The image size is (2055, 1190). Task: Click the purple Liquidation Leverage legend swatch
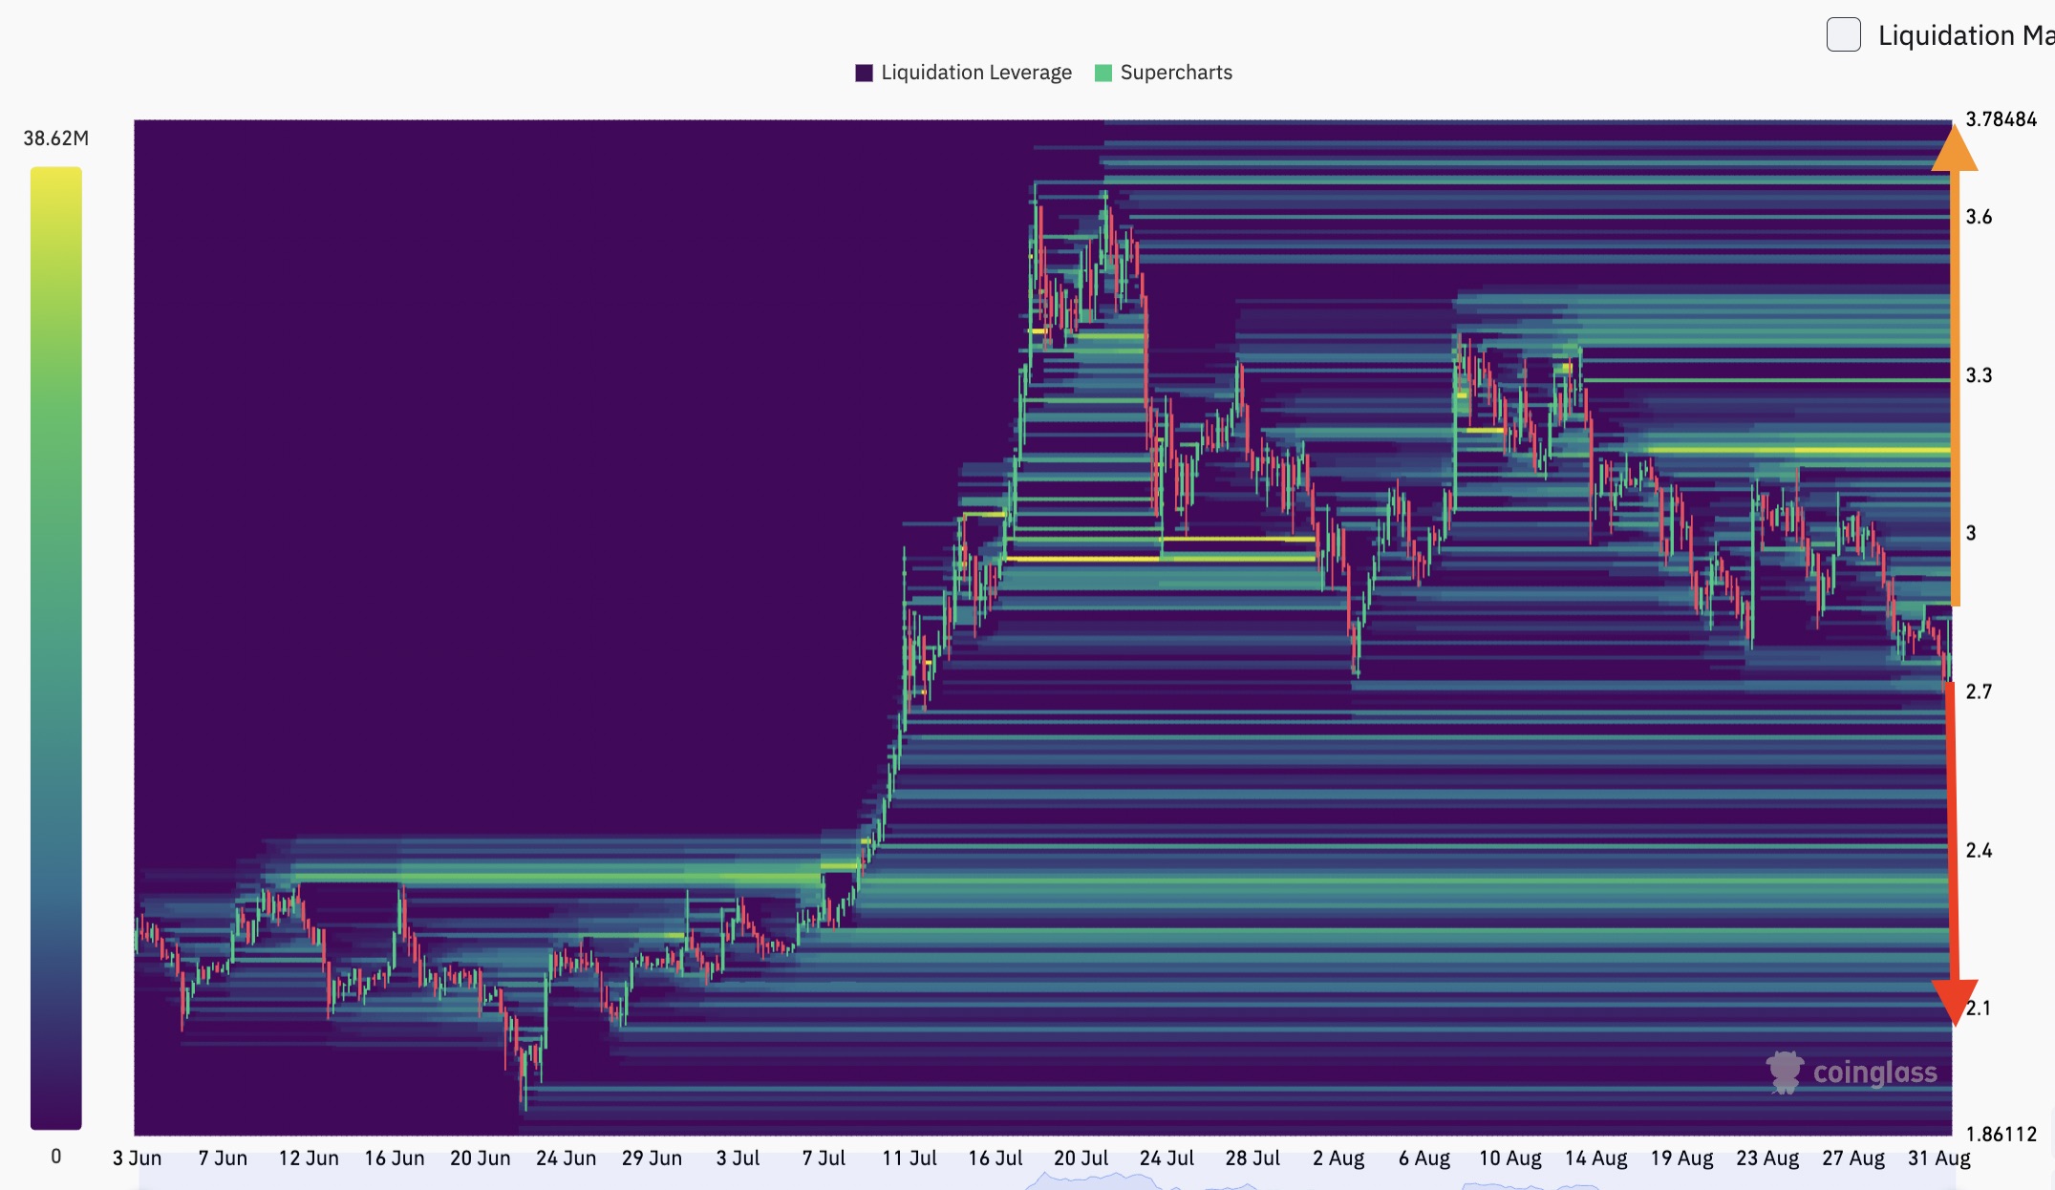point(864,74)
